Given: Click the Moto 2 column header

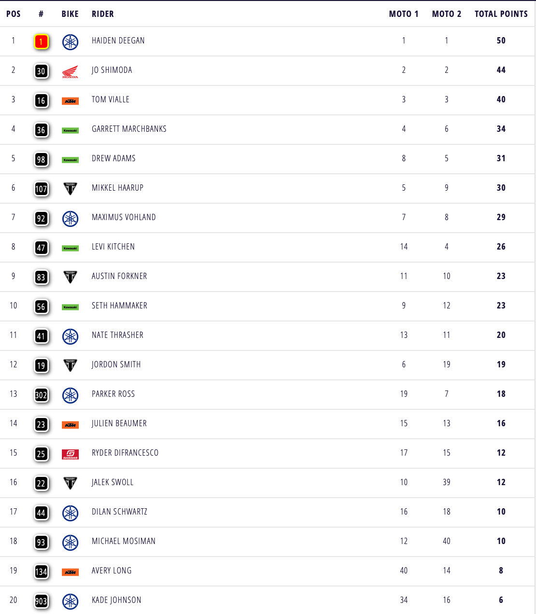Looking at the screenshot, I should coord(447,14).
